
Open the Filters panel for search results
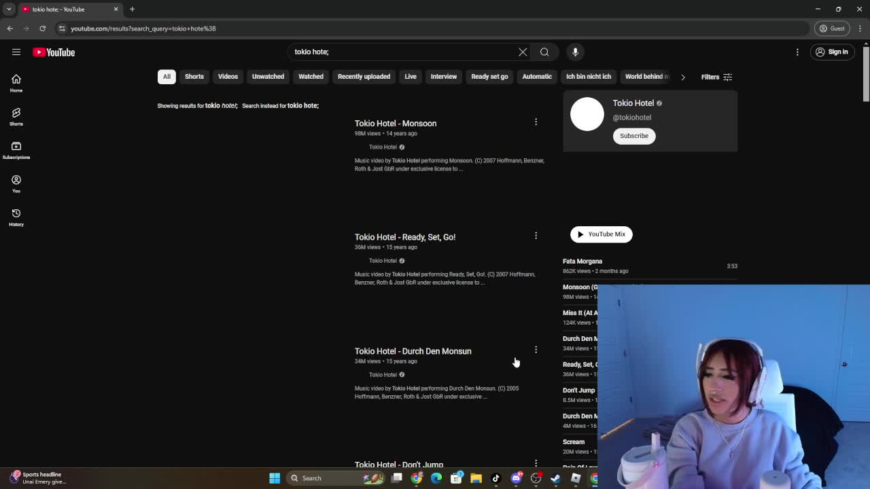pyautogui.click(x=716, y=77)
